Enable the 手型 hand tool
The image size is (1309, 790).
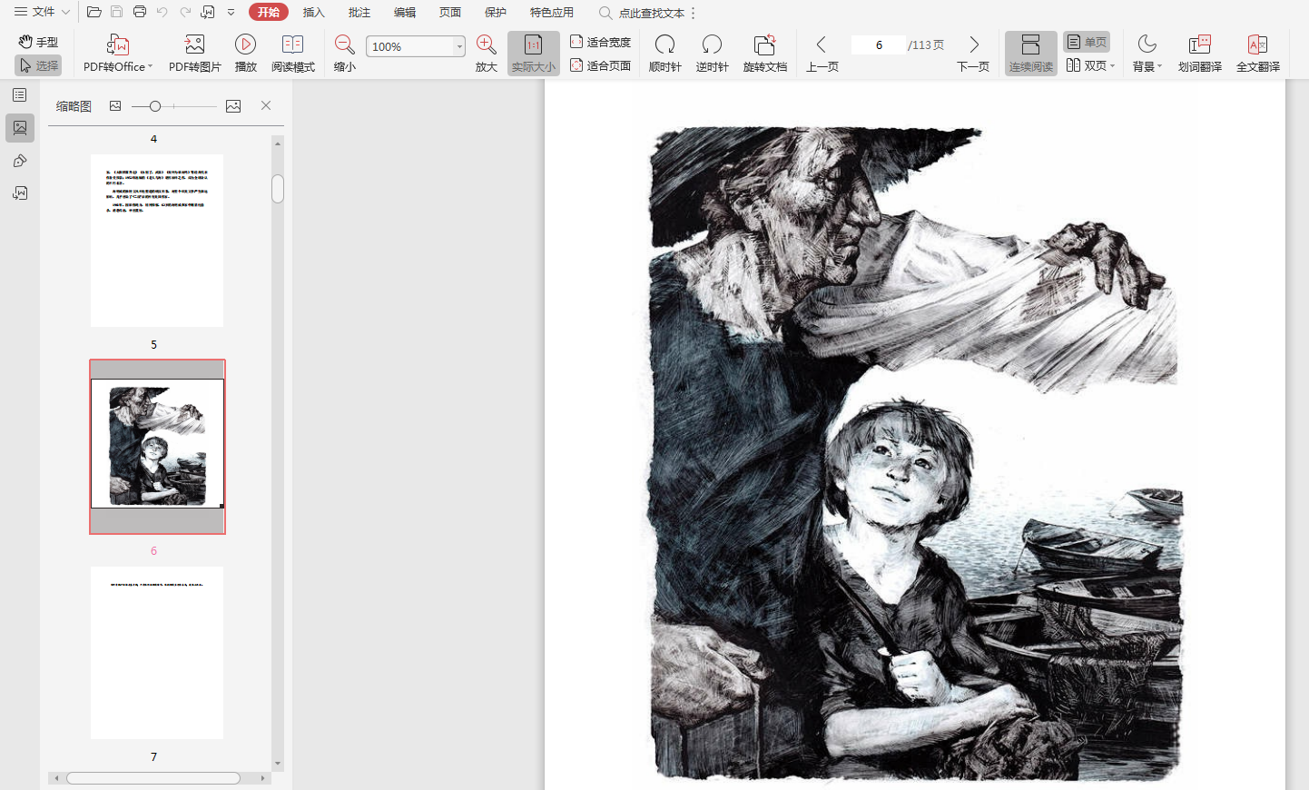pos(38,42)
